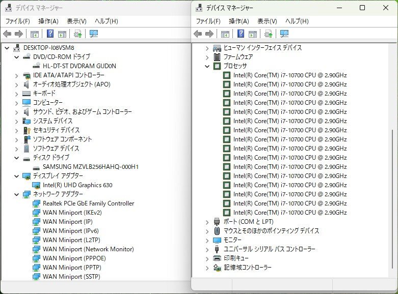Image resolution: width=398 pixels, height=294 pixels.
Task: Click the first Intel Core i7-10700 processor icon
Action: pyautogui.click(x=227, y=75)
